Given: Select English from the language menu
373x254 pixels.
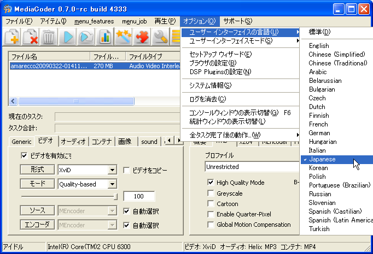Looking at the screenshot, I should click(x=319, y=46).
